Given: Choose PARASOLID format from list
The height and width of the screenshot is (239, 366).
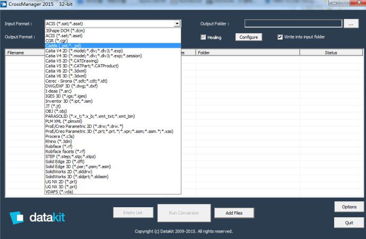Looking at the screenshot, I should tap(90, 116).
